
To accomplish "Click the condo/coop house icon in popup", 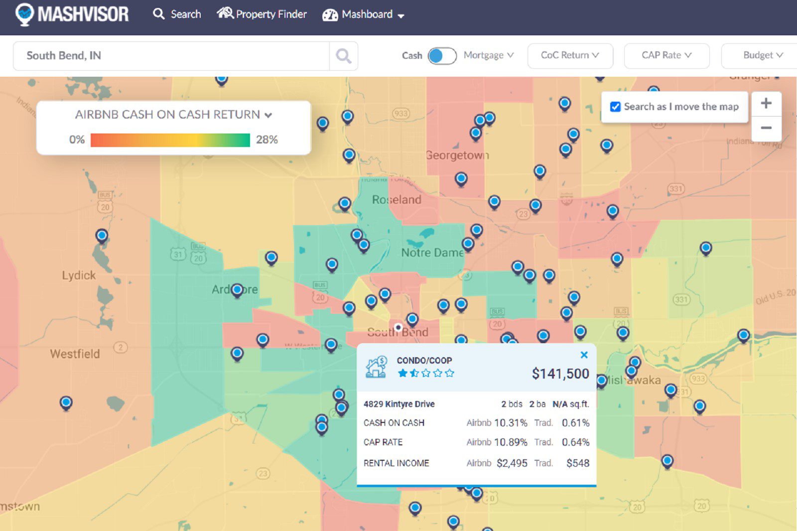I will click(x=377, y=367).
